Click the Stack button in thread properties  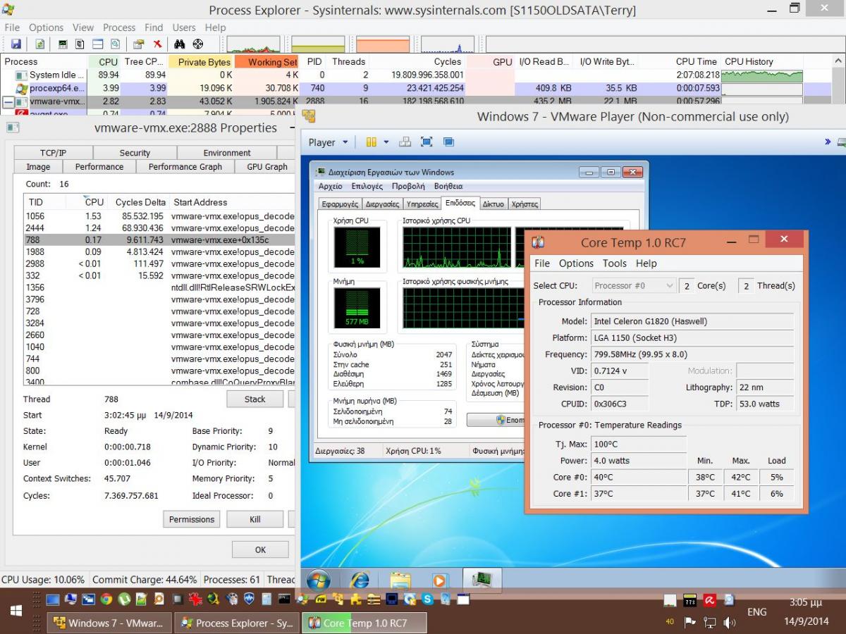[x=255, y=399]
